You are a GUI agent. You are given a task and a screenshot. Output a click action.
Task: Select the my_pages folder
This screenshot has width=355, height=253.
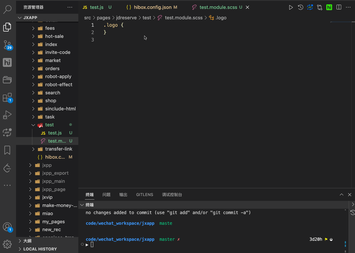click(47, 222)
